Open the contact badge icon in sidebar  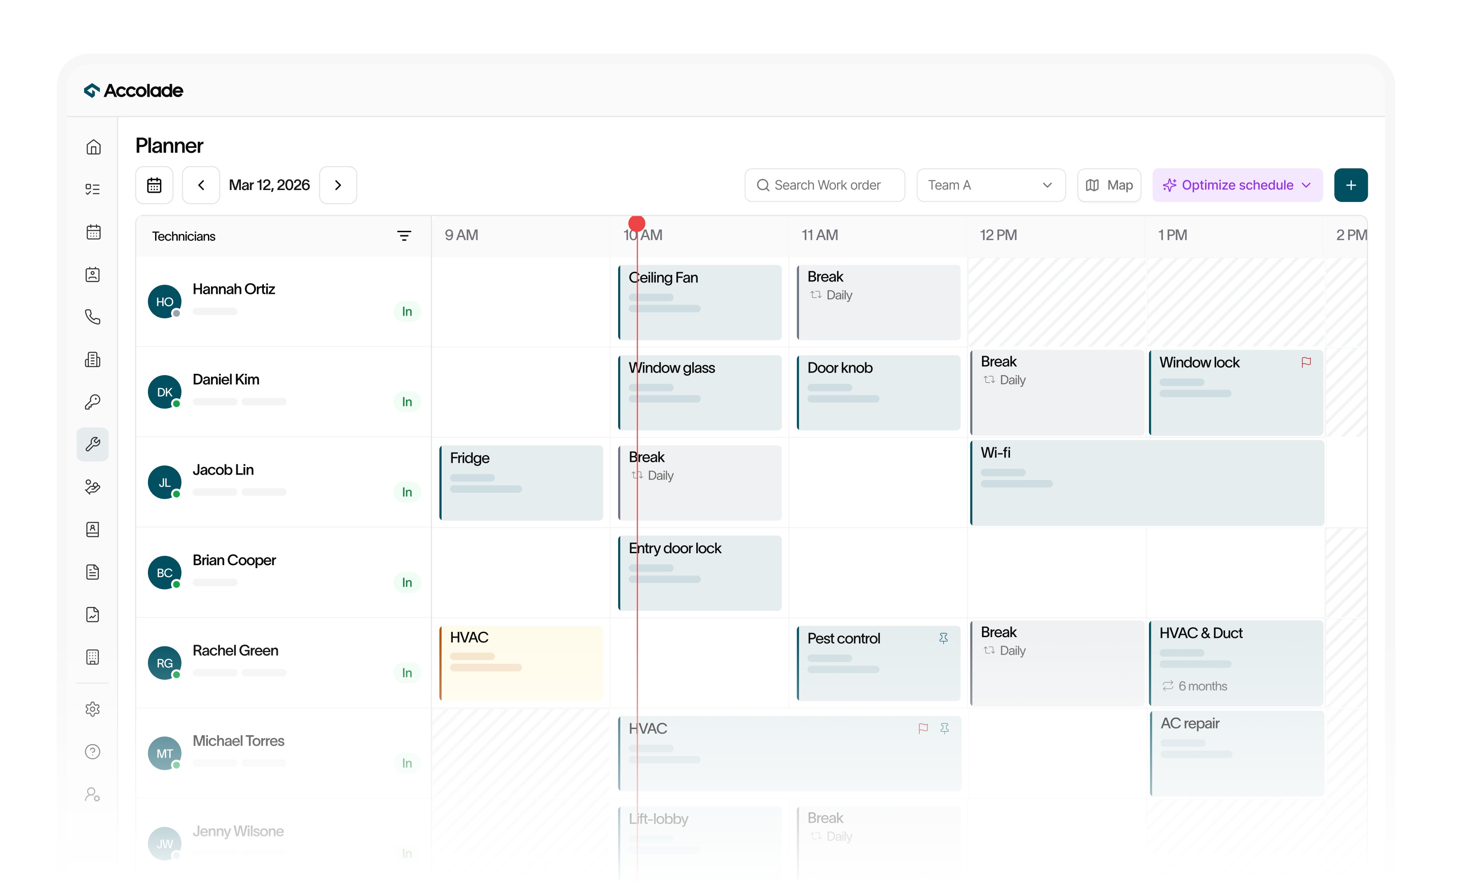coord(93,274)
